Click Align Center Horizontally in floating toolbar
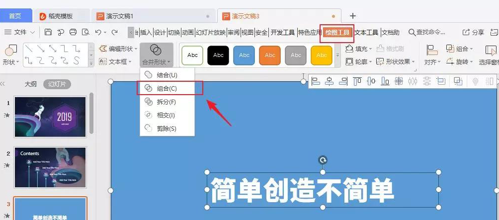499x220 pixels. (x=330, y=82)
